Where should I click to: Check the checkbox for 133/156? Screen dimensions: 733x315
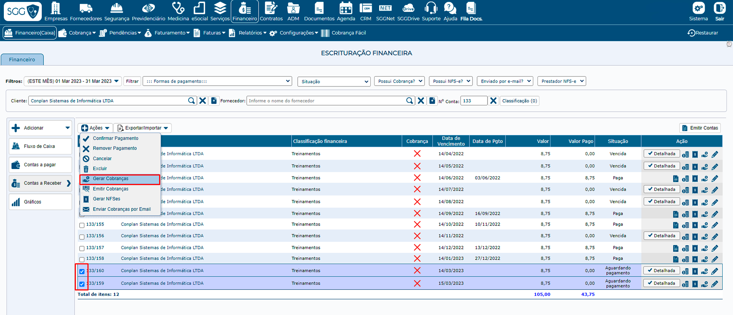pos(82,237)
